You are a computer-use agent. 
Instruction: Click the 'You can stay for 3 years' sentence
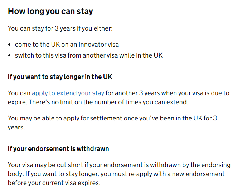(x=60, y=28)
